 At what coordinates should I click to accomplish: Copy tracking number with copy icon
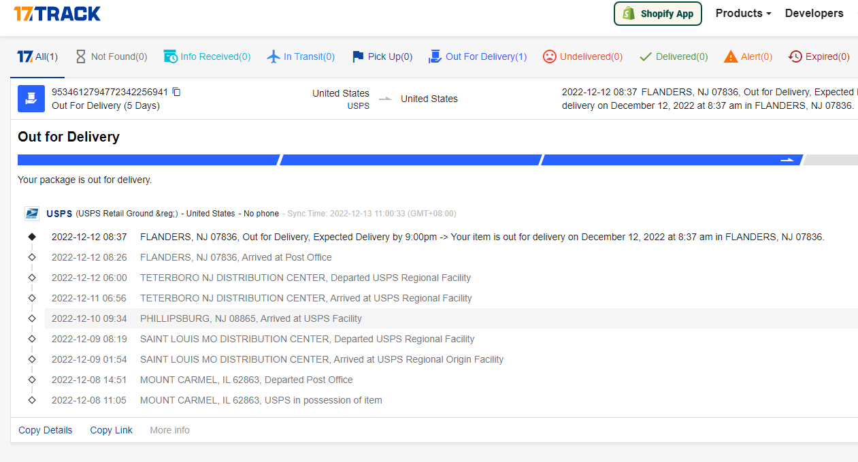[177, 92]
